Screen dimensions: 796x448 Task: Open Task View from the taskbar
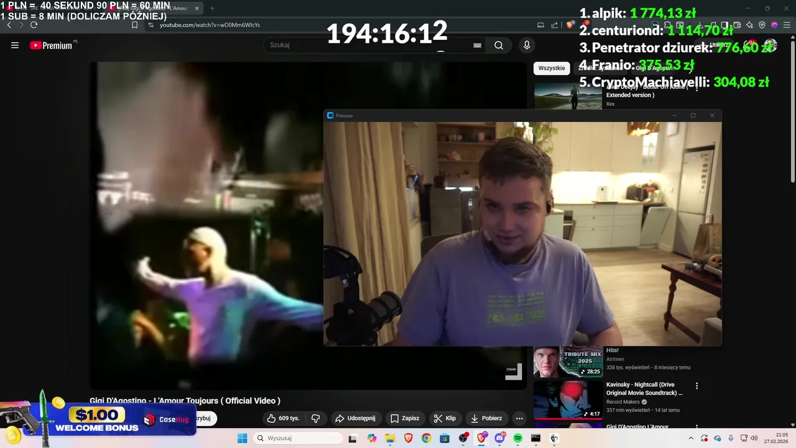tap(353, 438)
